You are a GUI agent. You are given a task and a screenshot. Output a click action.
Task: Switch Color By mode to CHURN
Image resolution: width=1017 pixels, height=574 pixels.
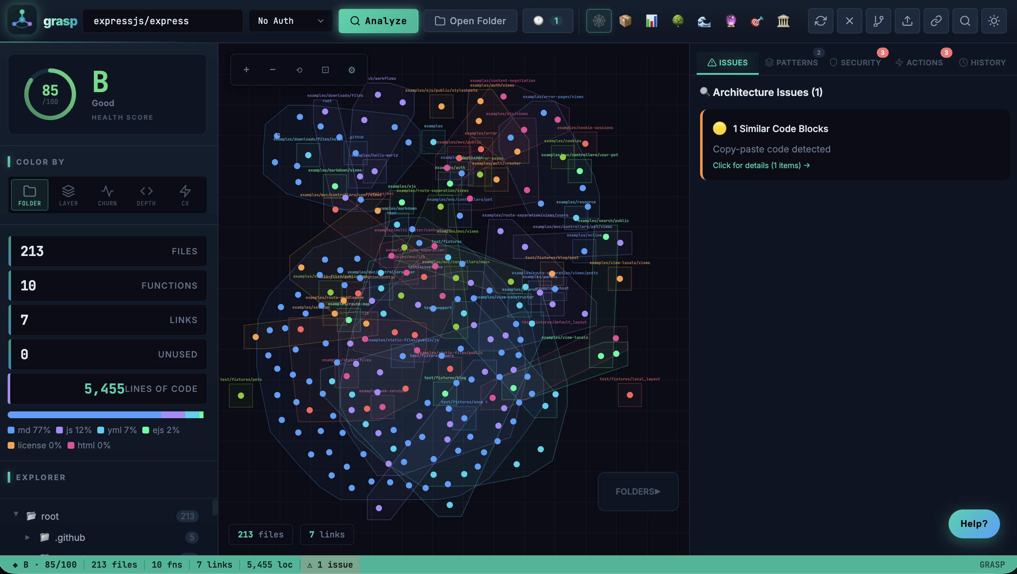click(x=107, y=195)
